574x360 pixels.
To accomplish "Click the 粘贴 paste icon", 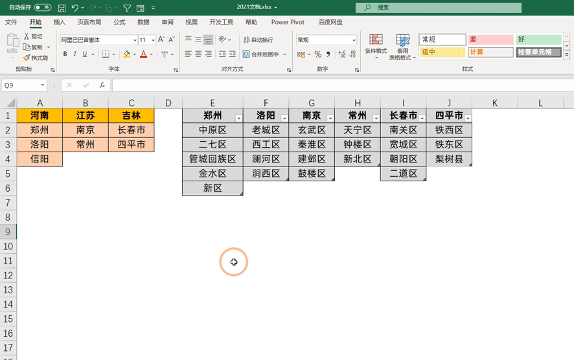I will (x=12, y=40).
